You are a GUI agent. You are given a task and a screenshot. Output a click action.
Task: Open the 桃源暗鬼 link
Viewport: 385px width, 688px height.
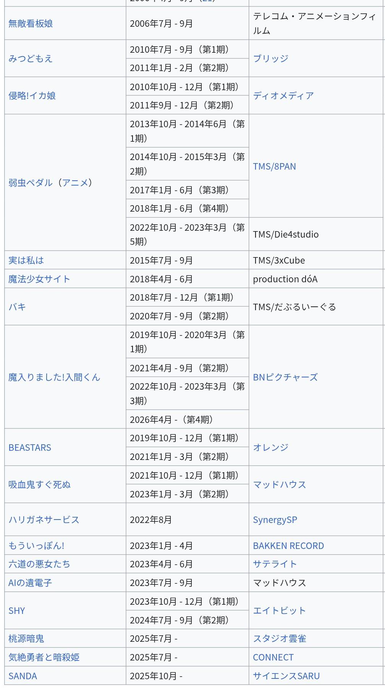point(26,639)
